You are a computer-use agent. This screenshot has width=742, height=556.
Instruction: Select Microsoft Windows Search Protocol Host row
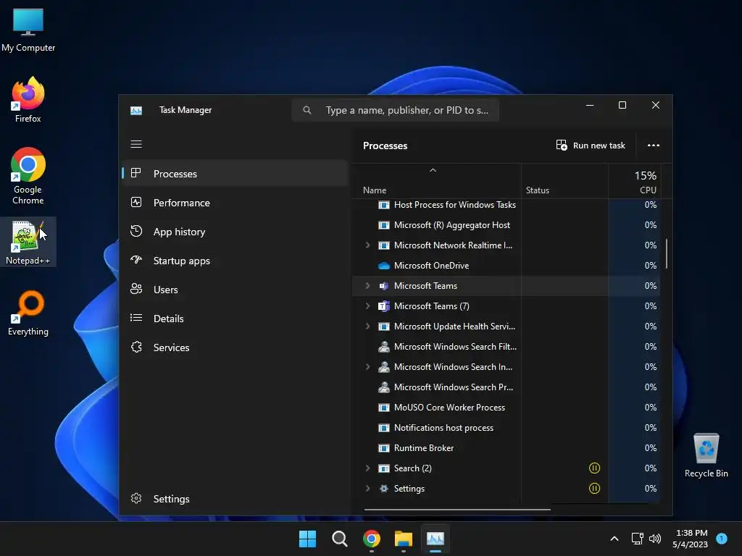(507, 387)
